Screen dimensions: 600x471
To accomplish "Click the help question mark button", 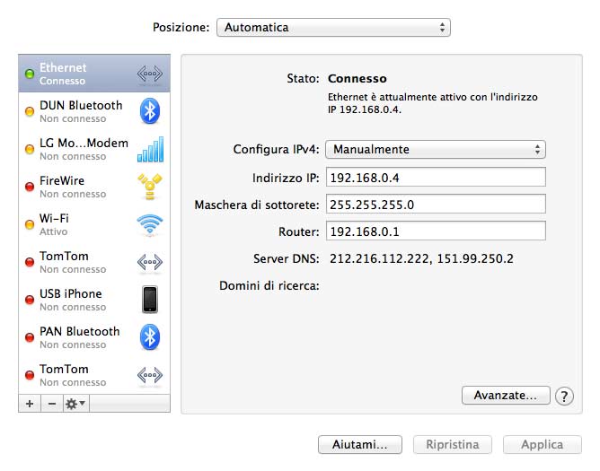I will (x=564, y=396).
